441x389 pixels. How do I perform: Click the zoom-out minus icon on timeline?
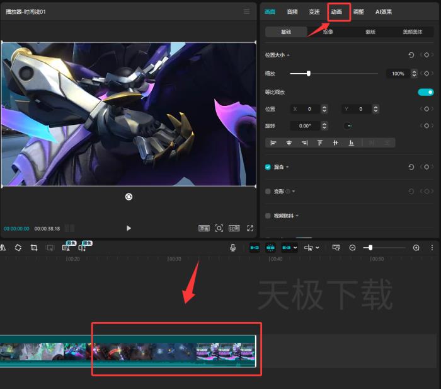coord(353,248)
